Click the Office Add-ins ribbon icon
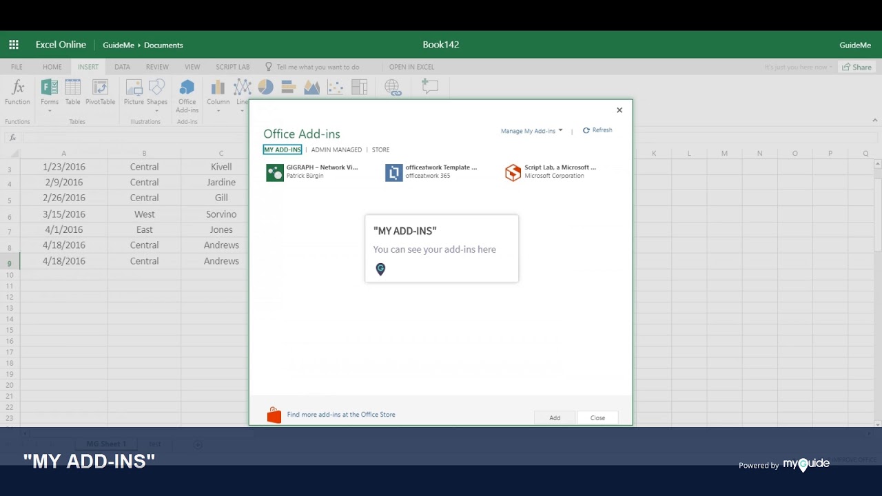The image size is (882, 496). pyautogui.click(x=187, y=87)
